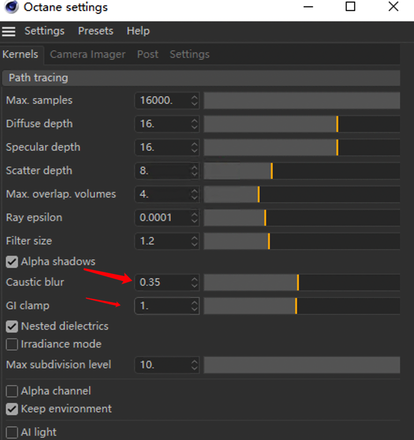Viewport: 414px width, 440px height.
Task: Disable the Alpha shadows checkbox
Action: [x=12, y=262]
